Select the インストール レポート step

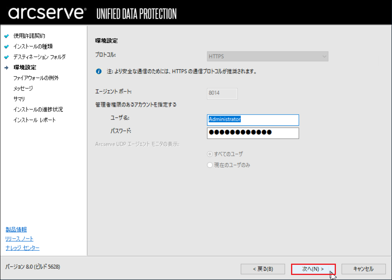35,120
